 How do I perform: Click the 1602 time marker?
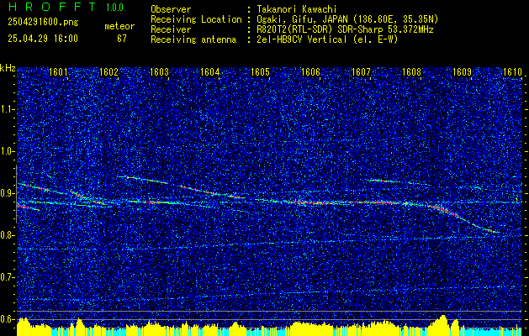point(109,71)
